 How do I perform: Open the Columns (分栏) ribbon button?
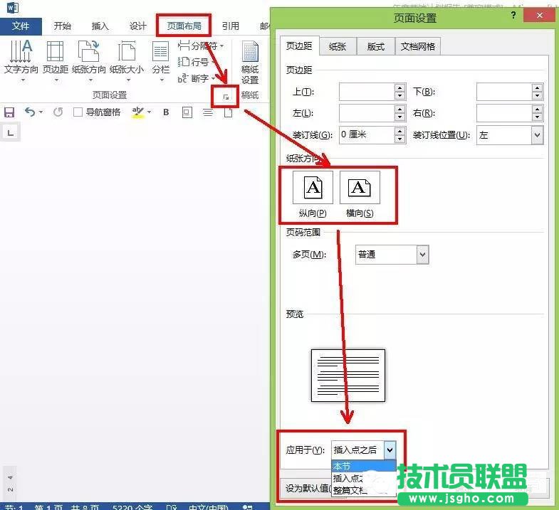click(160, 60)
